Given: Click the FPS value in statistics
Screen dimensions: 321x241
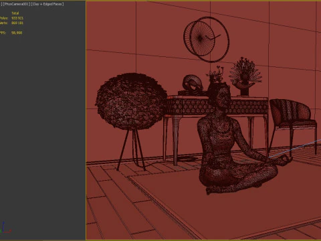Looking at the screenshot, I should [x=17, y=33].
